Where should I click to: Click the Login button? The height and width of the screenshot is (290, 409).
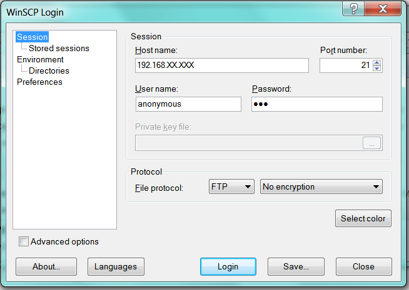pyautogui.click(x=228, y=266)
